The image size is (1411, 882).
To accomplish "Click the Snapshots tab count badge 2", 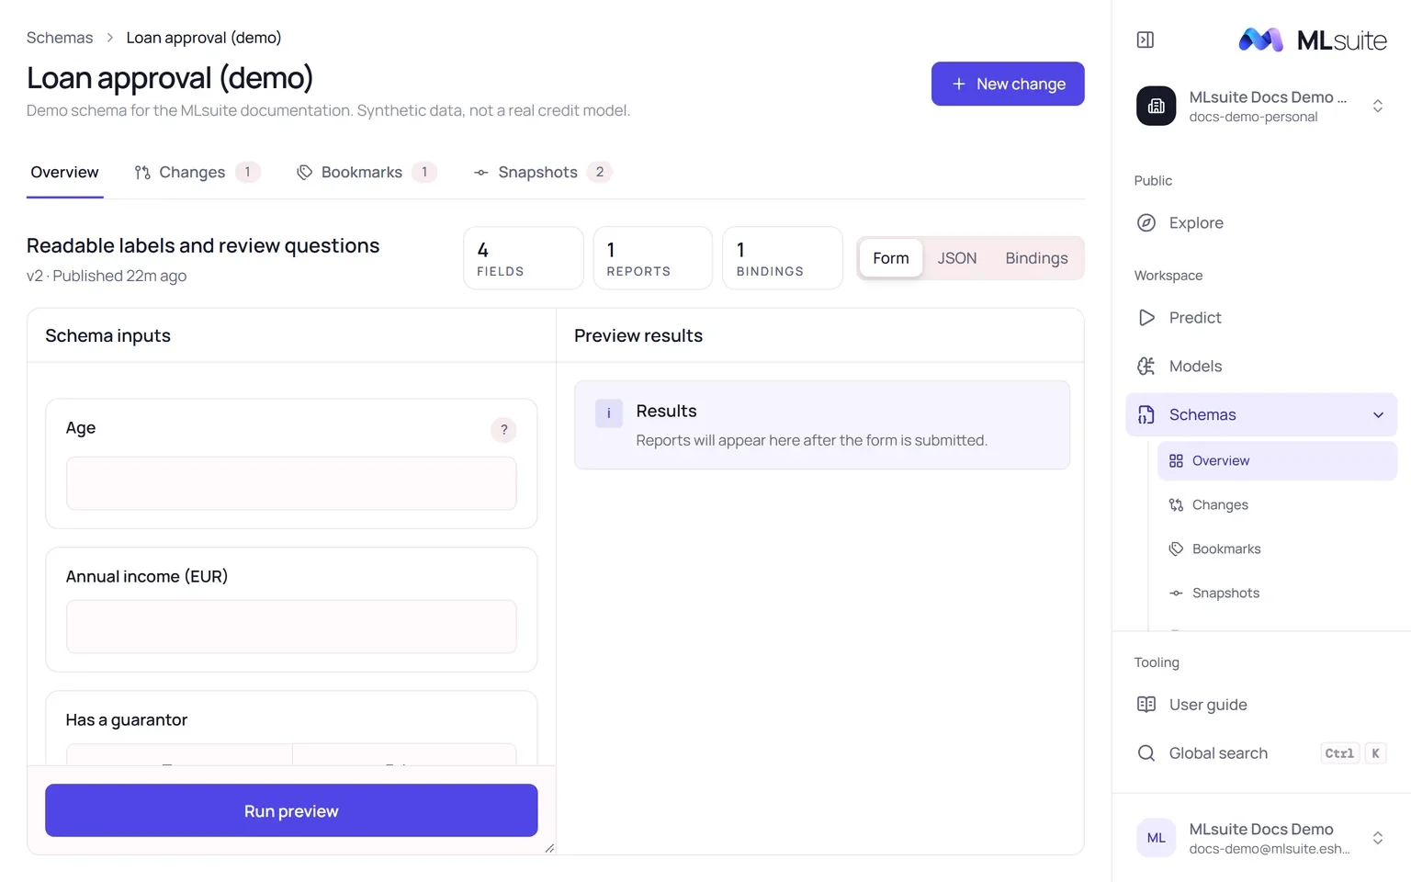I will tap(600, 172).
